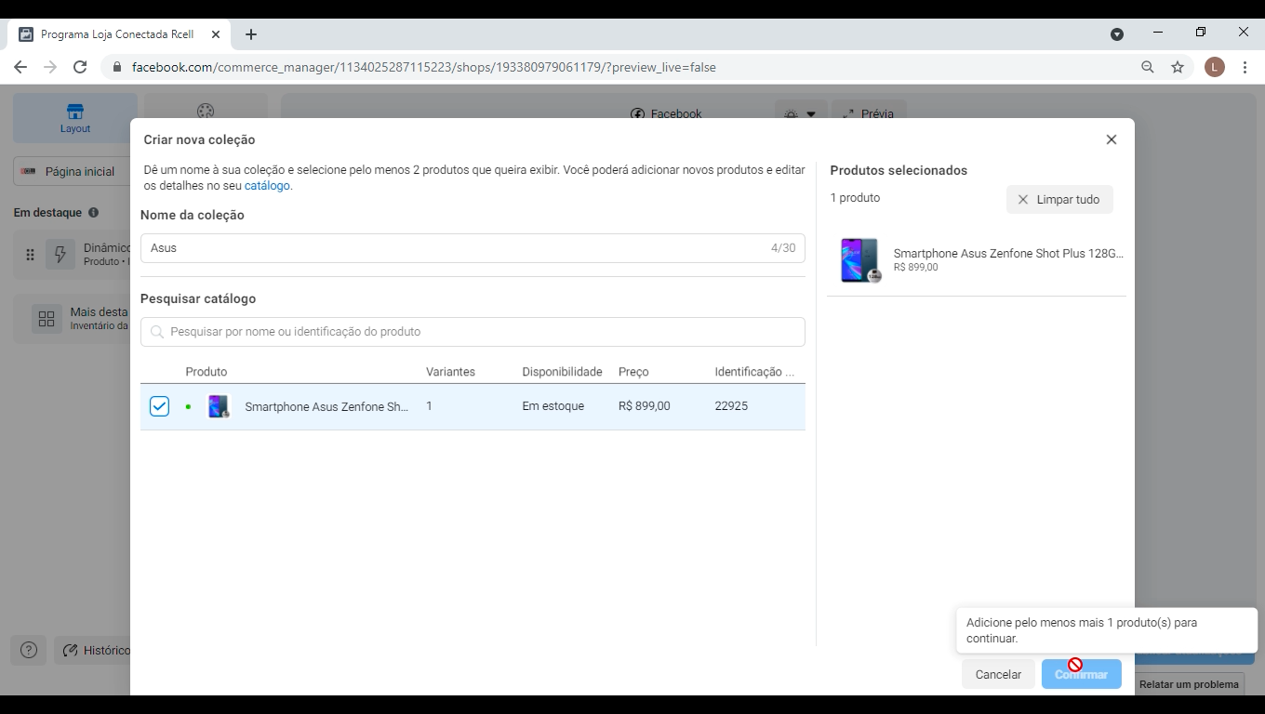Screen dimensions: 1265x714
Task: Click the R$ 899,00 price cell in table
Action: pos(644,406)
